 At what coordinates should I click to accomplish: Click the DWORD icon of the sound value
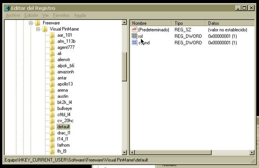pyautogui.click(x=134, y=42)
